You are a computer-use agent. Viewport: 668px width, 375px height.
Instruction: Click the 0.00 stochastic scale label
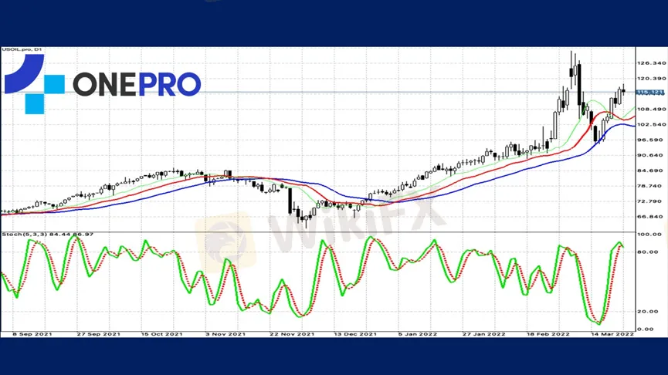pyautogui.click(x=646, y=329)
